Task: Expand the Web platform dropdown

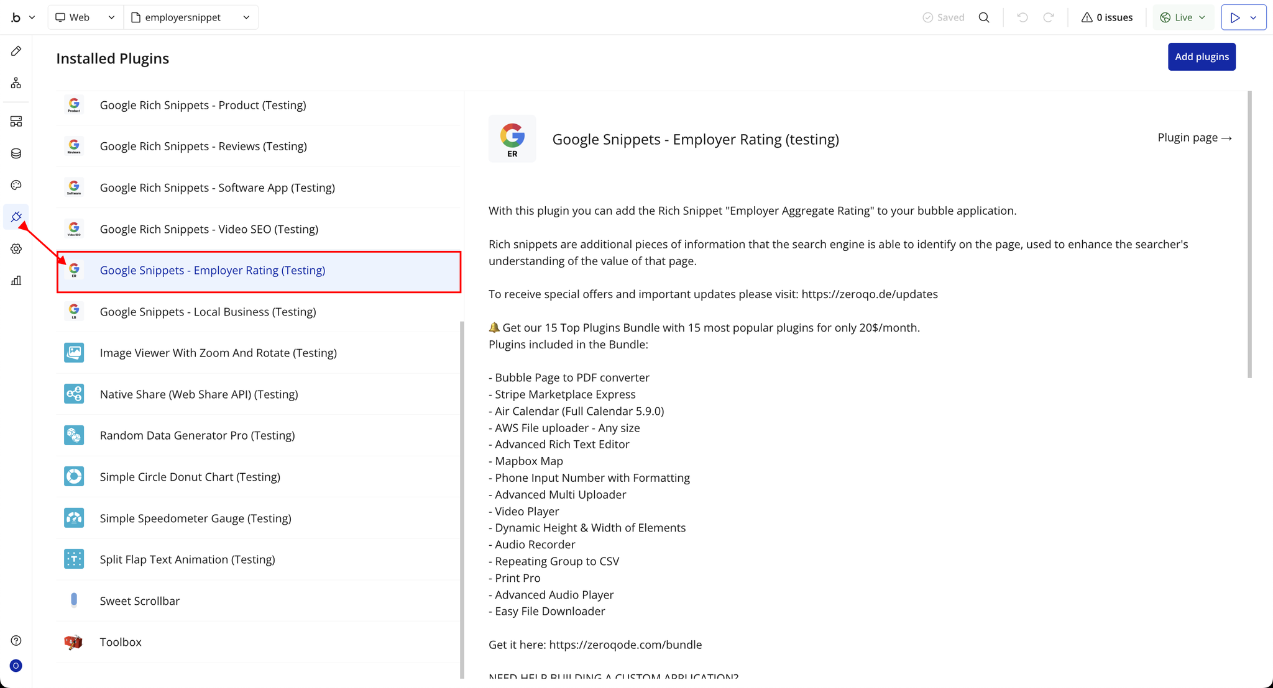Action: (85, 17)
